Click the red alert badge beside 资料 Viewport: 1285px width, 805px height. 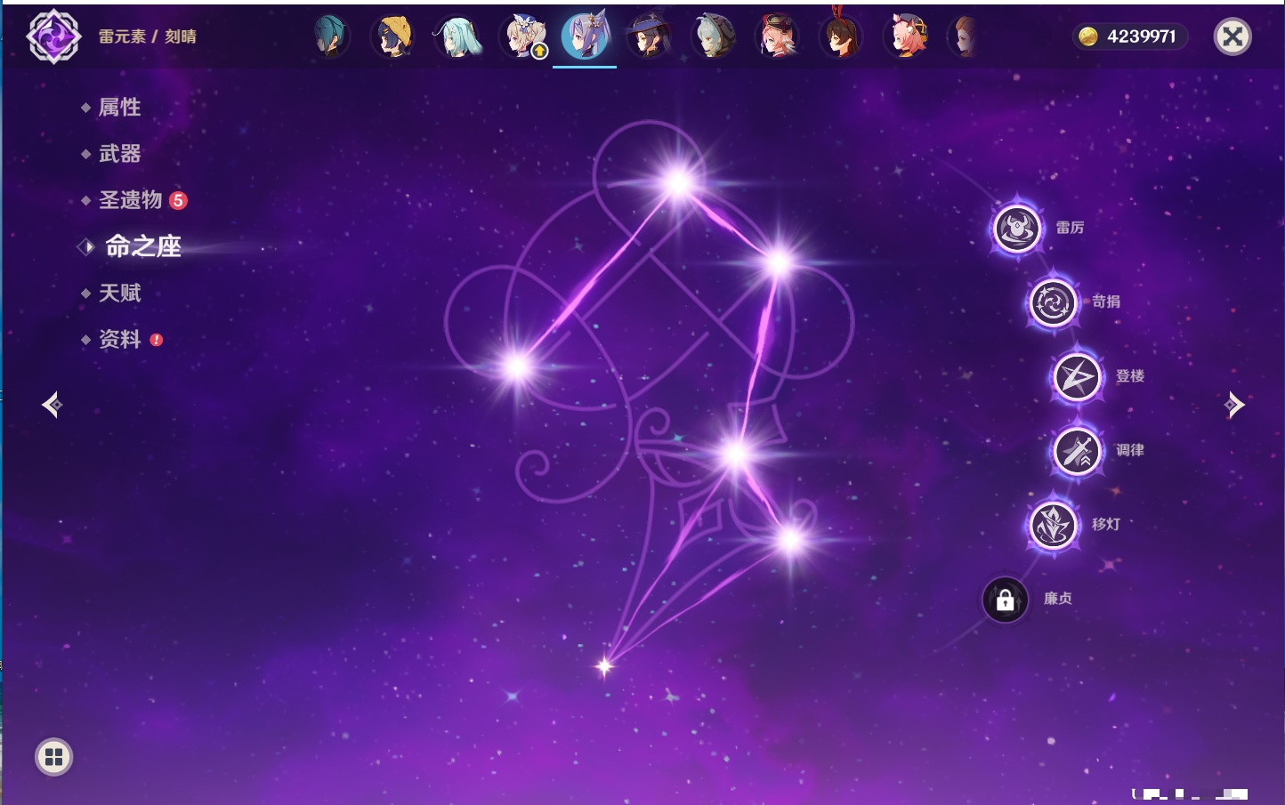click(157, 340)
